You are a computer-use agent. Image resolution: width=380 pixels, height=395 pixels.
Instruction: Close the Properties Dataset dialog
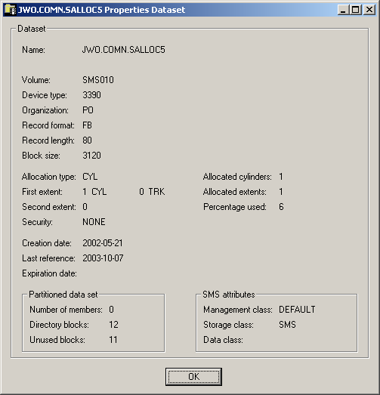[x=369, y=10]
